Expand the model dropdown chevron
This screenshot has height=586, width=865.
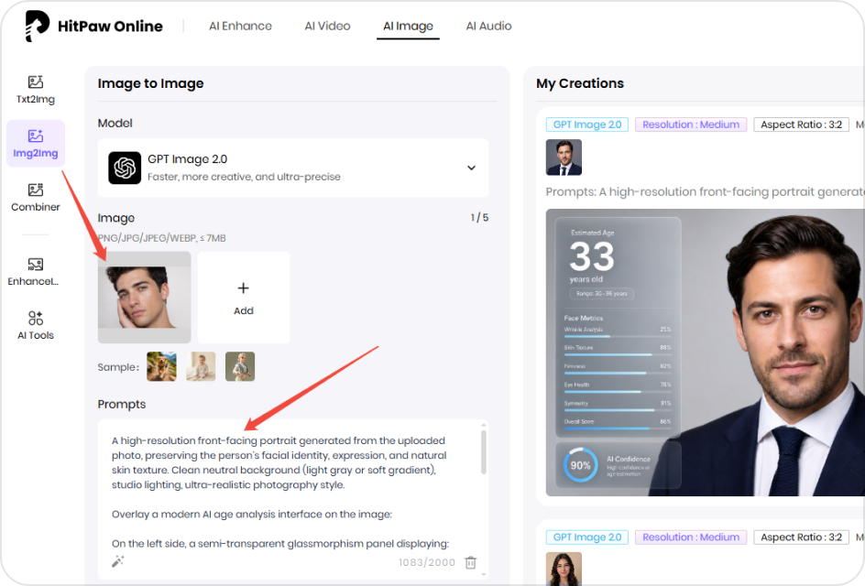click(472, 168)
